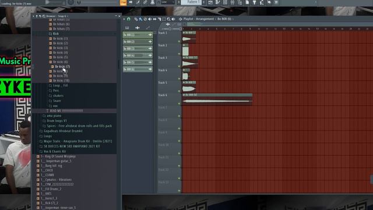Mute Track 3 using its green dot
Viewport: 373px width, 210px height.
point(179,66)
